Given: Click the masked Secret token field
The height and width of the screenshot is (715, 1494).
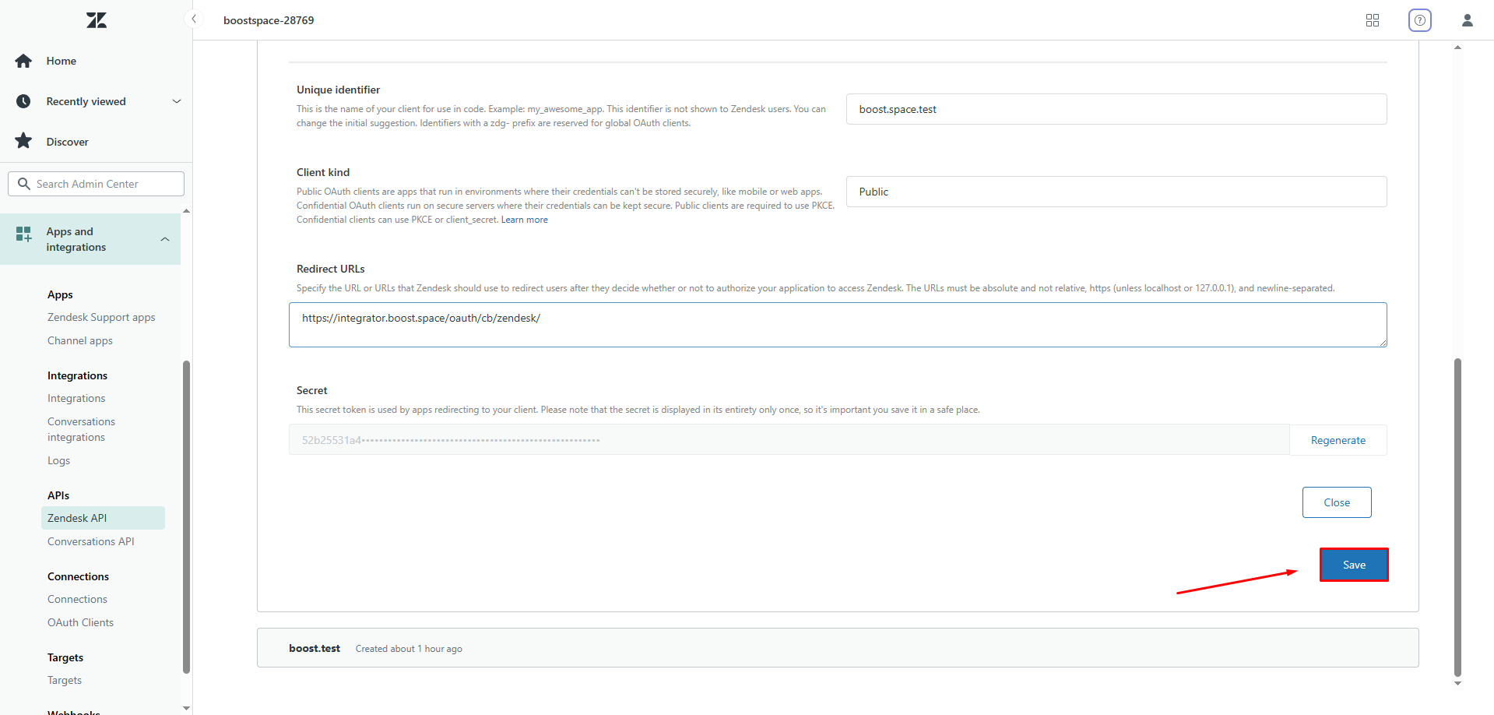Looking at the screenshot, I should [789, 440].
